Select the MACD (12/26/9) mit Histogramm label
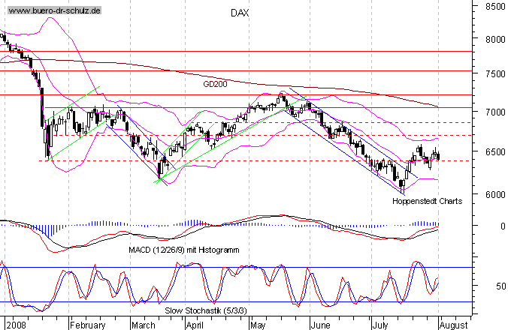Screen dimensions: 508x330 tap(180, 249)
